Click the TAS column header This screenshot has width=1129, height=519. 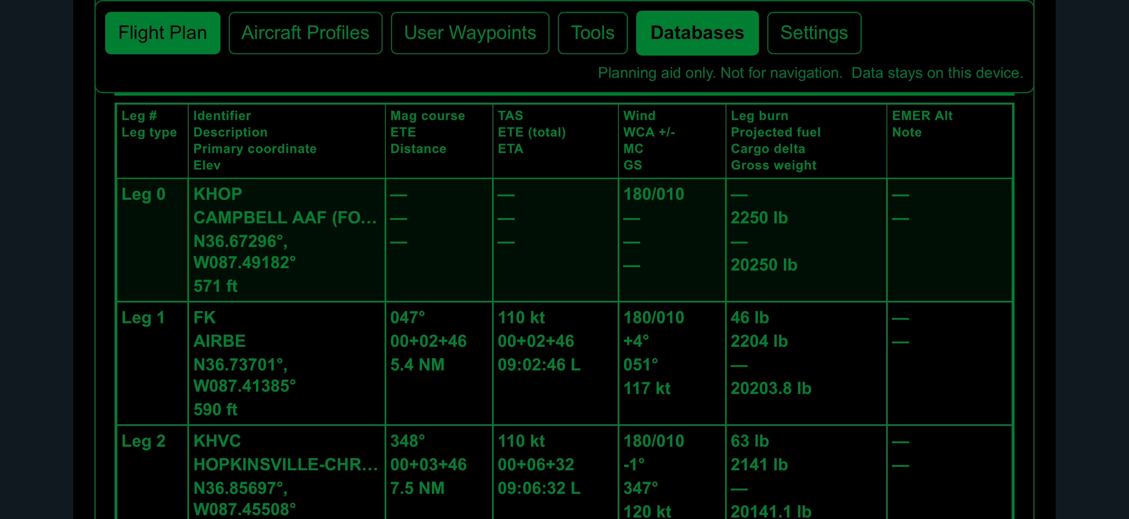511,116
